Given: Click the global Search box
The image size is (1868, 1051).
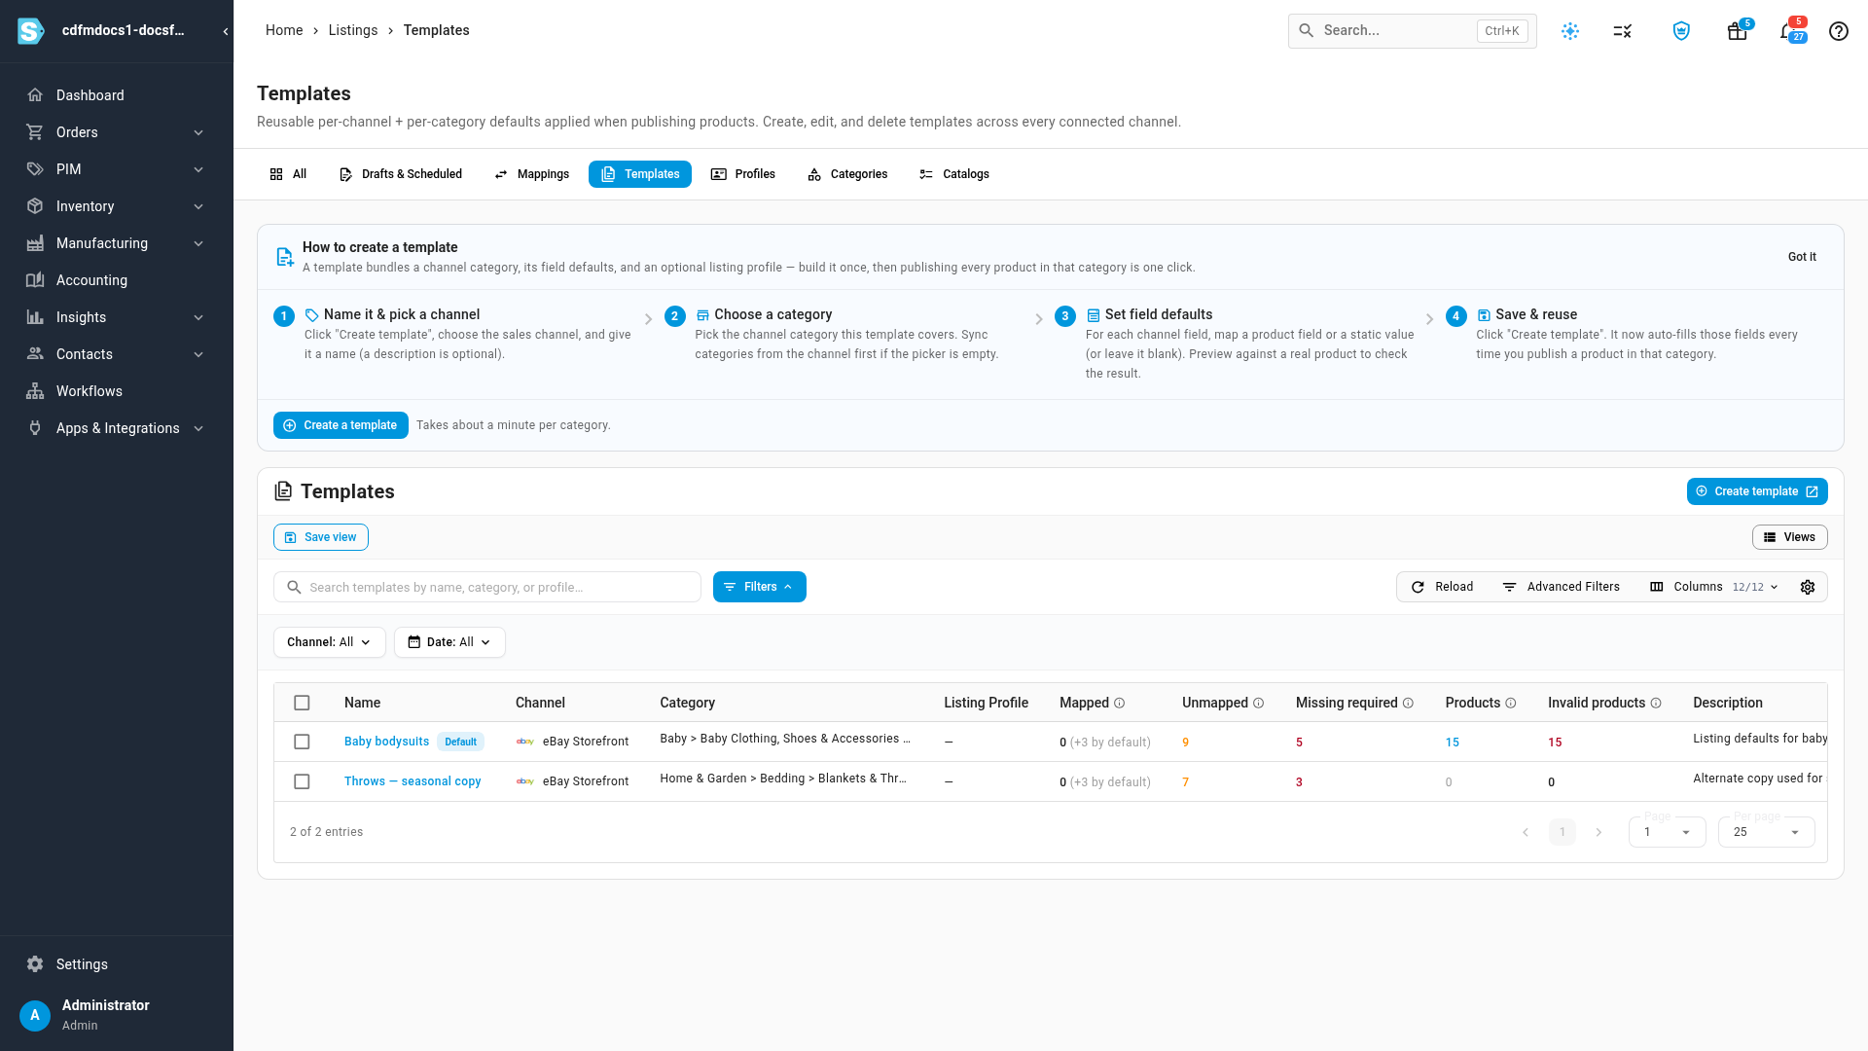Looking at the screenshot, I should [1412, 31].
